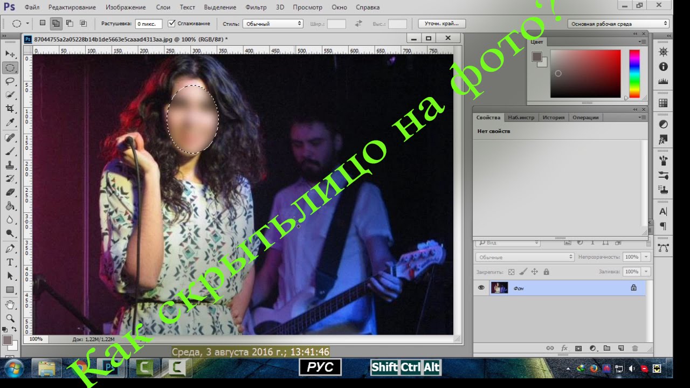Open the Фильтр menu
690x388 pixels.
click(256, 8)
